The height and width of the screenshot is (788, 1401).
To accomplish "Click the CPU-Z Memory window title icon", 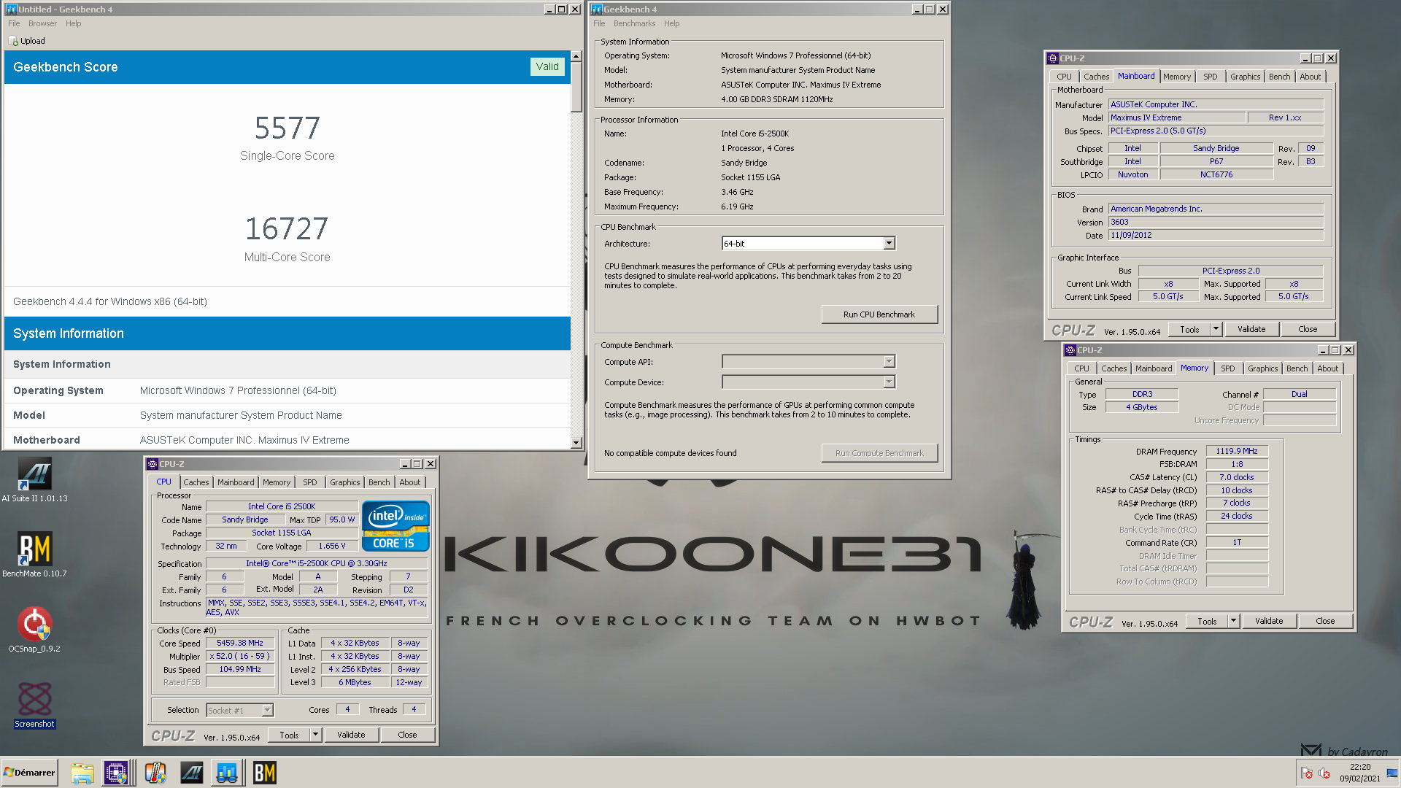I will tap(1070, 350).
